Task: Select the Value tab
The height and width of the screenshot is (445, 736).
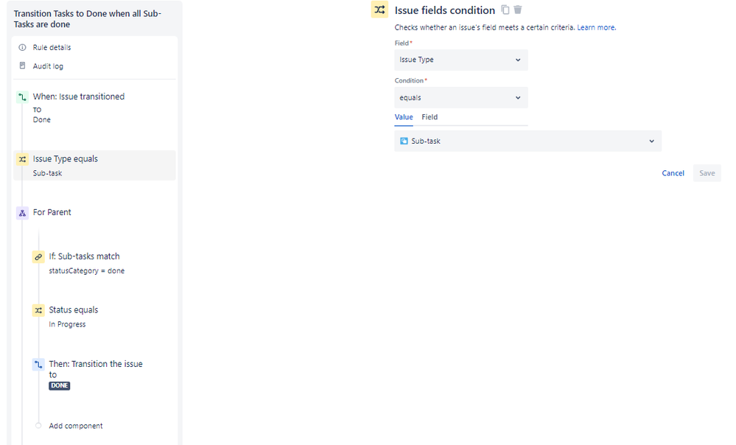Action: point(404,116)
